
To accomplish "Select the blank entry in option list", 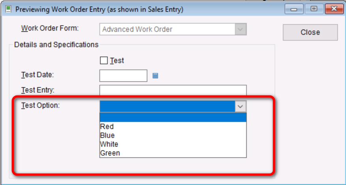I will 173,117.
